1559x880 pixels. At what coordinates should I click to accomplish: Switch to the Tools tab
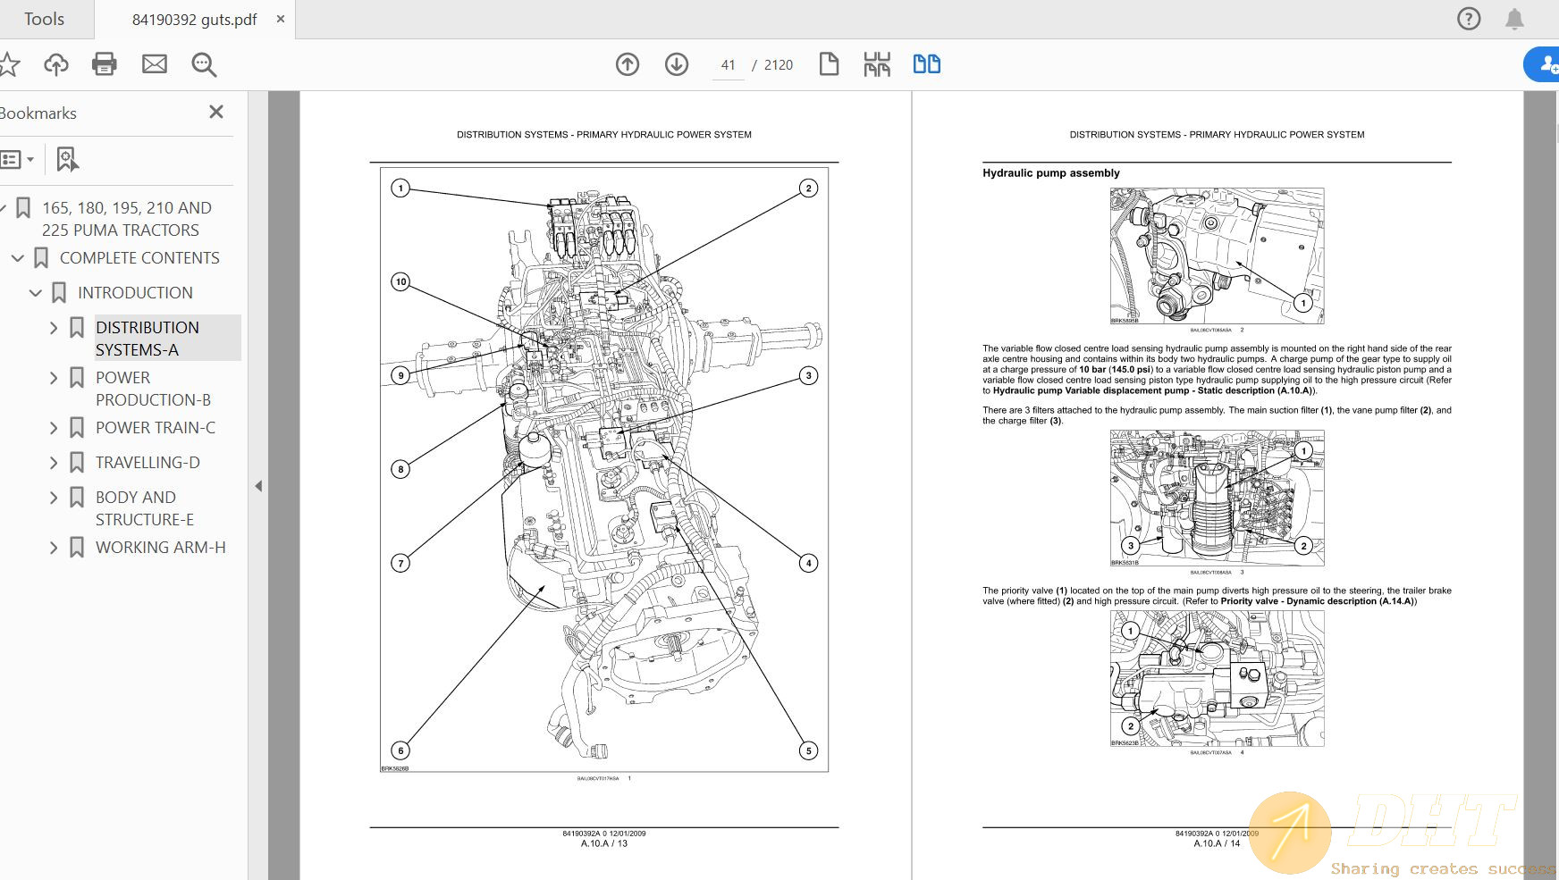pyautogui.click(x=44, y=19)
